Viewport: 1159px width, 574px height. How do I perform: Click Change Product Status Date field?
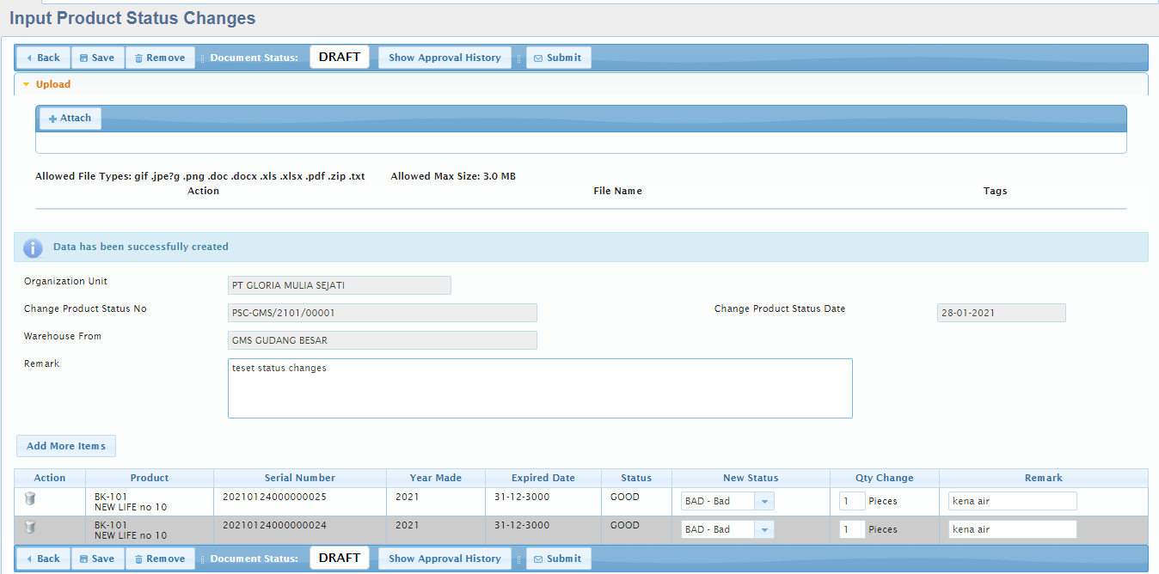1002,313
